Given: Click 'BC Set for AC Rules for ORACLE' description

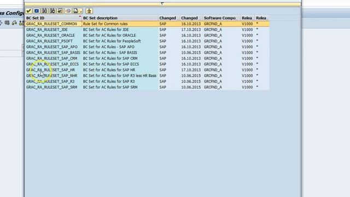Looking at the screenshot, I should (109, 35).
